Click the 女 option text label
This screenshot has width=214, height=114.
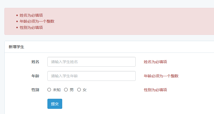coord(85,90)
